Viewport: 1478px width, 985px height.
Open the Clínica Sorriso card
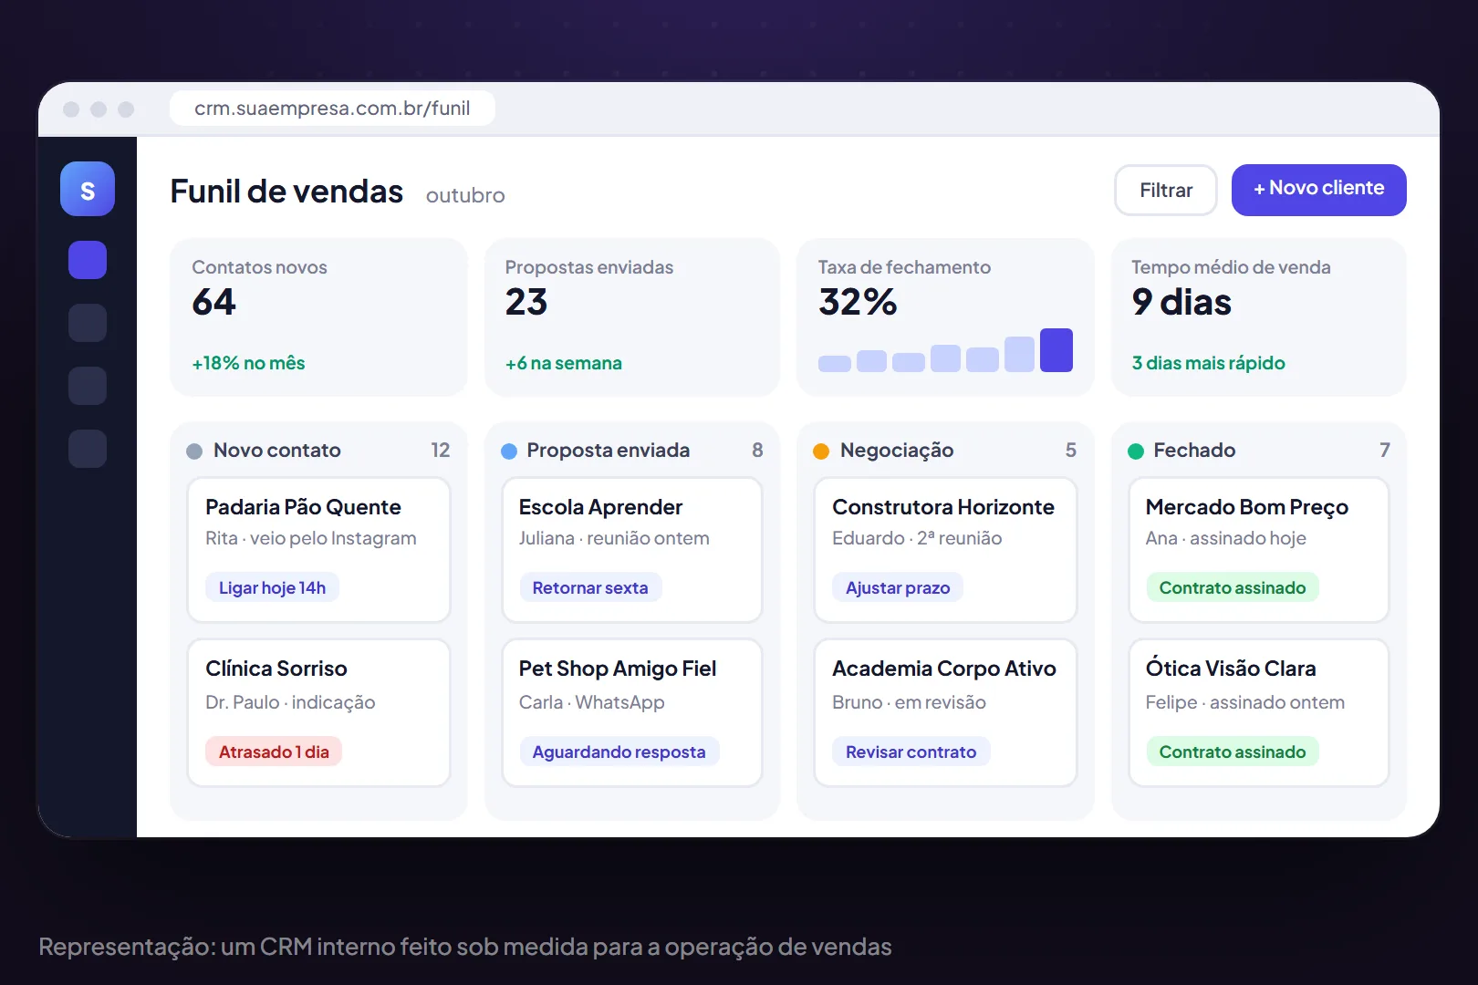(x=318, y=712)
